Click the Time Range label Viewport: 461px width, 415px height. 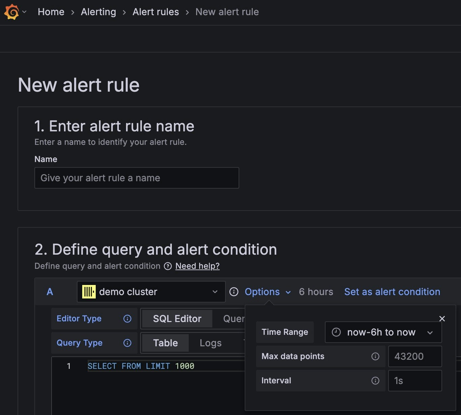tap(285, 332)
